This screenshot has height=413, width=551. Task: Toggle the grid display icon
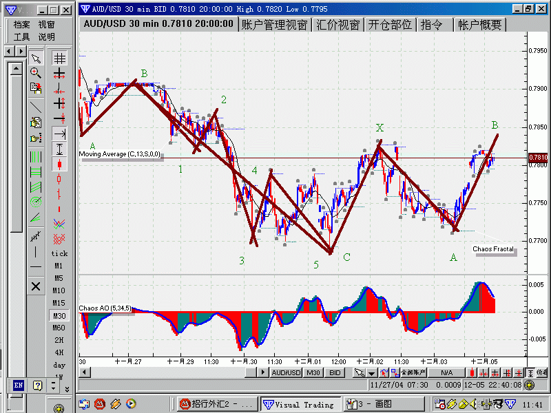click(x=59, y=59)
